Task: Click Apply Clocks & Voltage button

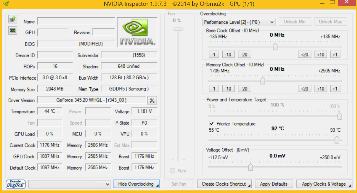Action: coord(324,184)
